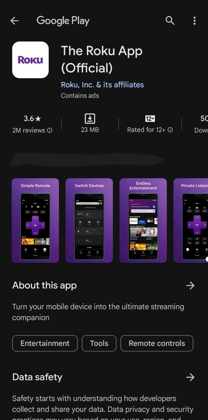View the Switch Devices screenshot

point(89,220)
